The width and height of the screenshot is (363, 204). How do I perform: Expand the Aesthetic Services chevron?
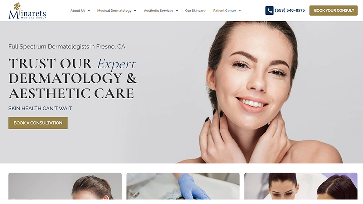click(177, 10)
